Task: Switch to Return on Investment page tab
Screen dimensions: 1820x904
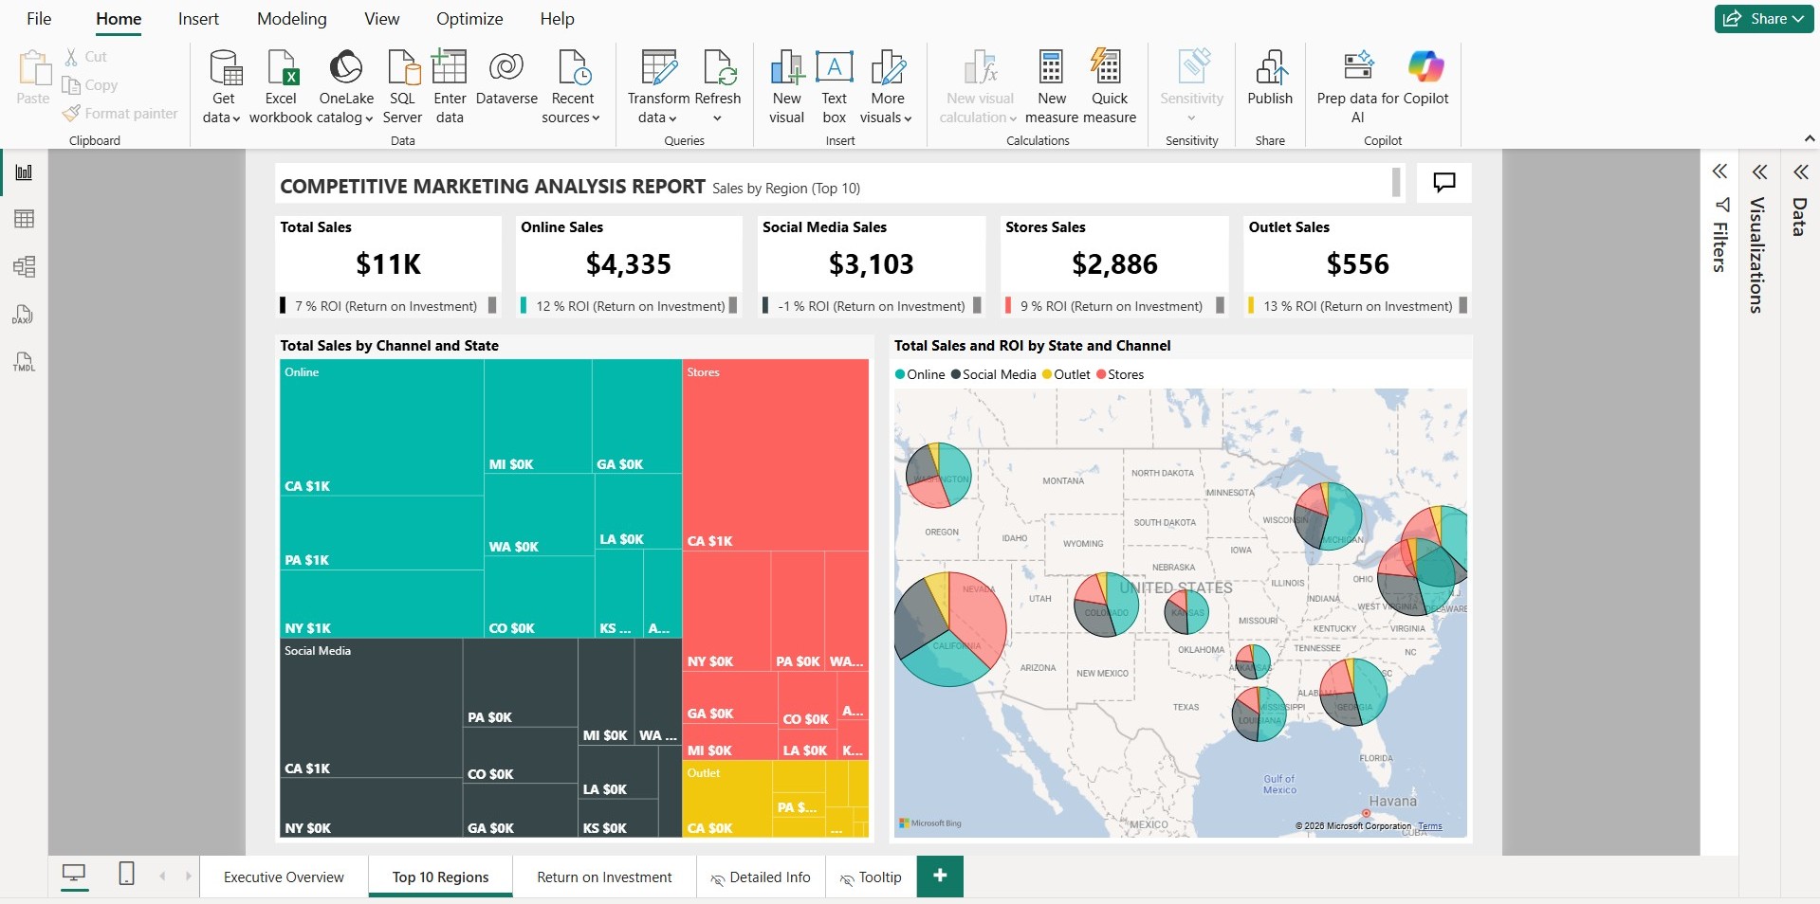Action: 604,877
